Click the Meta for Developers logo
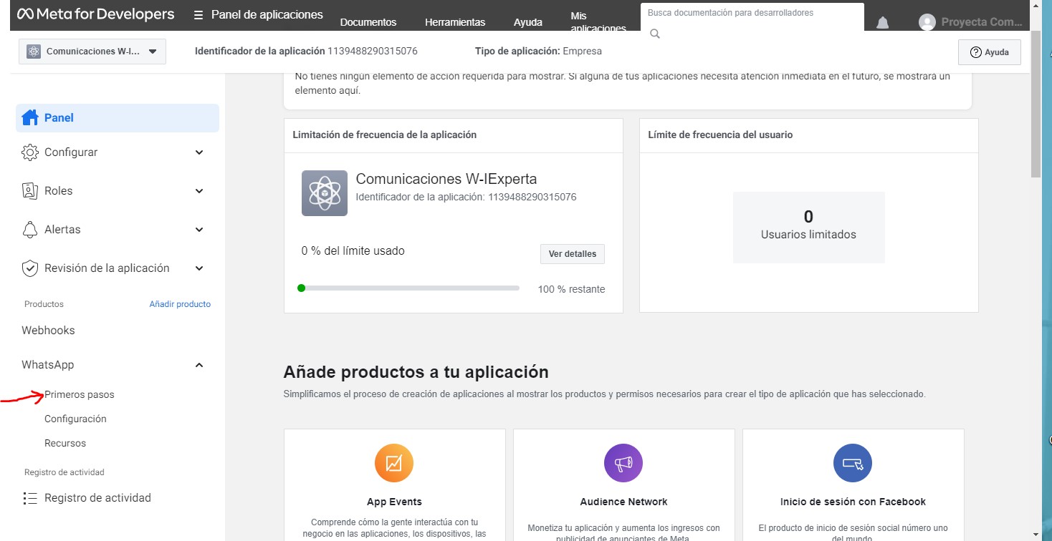Image resolution: width=1052 pixels, height=541 pixels. click(95, 14)
